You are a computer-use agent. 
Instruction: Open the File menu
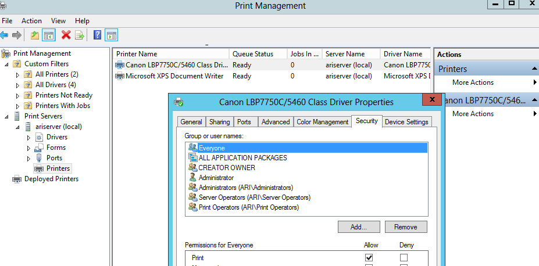(7, 21)
